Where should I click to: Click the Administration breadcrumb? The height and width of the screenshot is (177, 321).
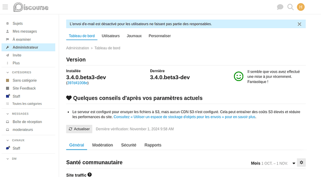[x=78, y=48]
